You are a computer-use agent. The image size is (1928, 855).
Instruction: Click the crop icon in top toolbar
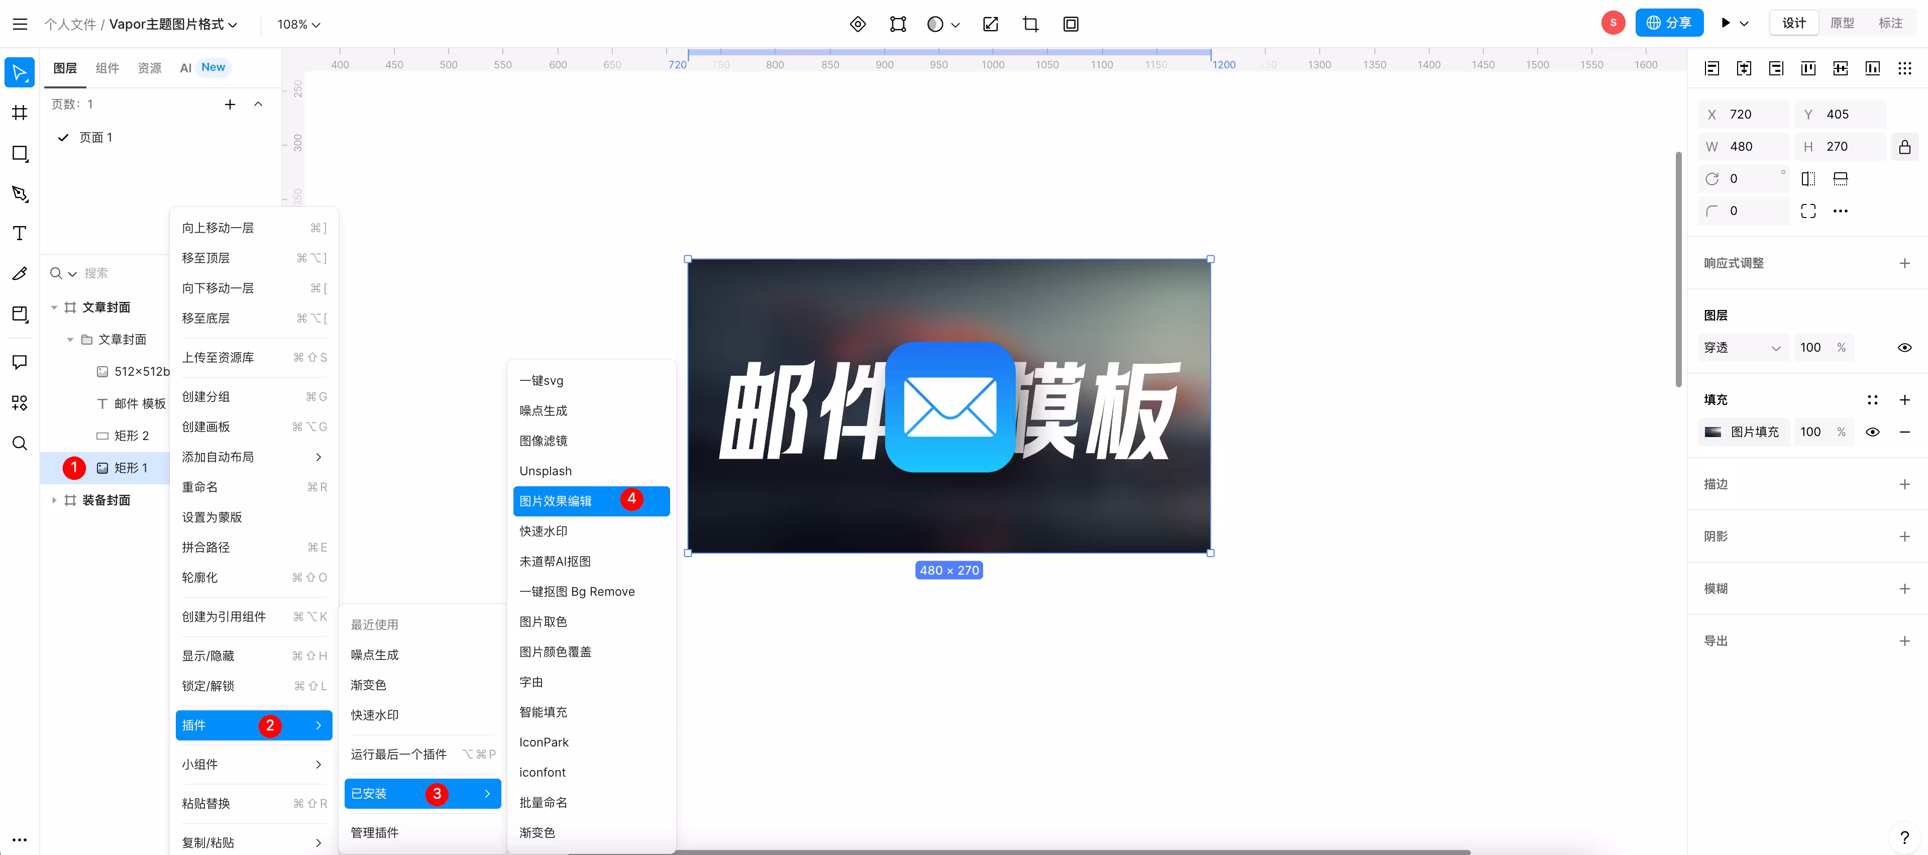pos(1031,24)
